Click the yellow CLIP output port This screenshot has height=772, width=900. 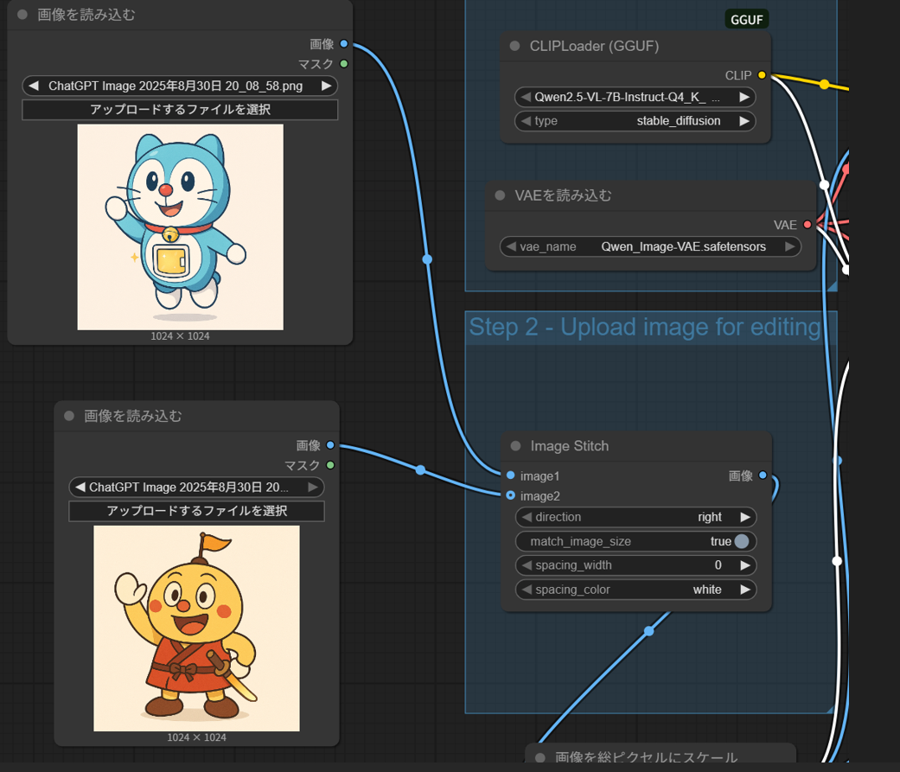tap(762, 75)
